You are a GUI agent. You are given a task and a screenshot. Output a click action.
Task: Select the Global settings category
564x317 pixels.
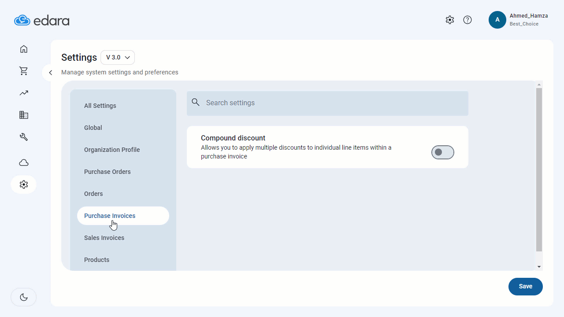(x=93, y=128)
